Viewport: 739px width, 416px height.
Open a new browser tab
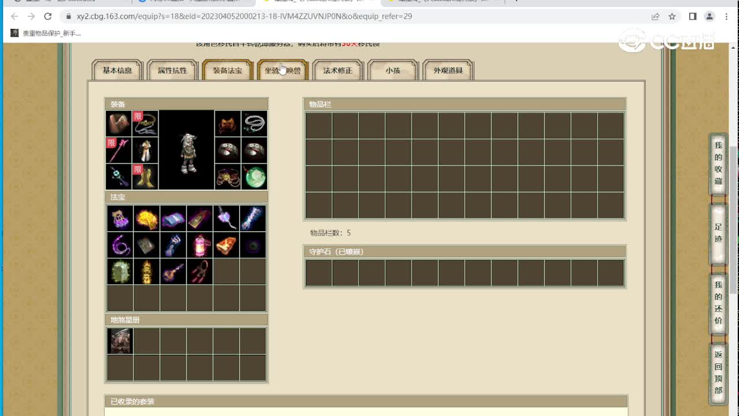516,2
